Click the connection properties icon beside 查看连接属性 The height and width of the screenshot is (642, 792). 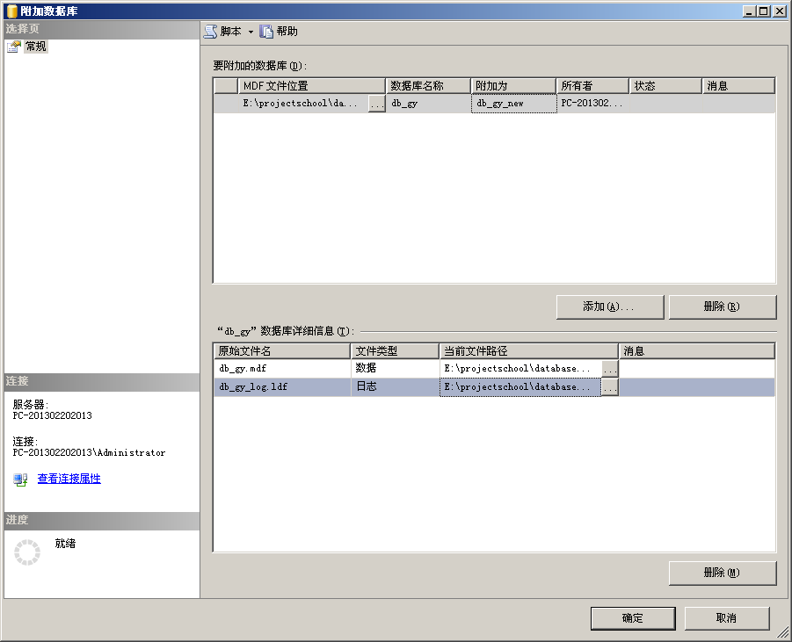click(19, 480)
